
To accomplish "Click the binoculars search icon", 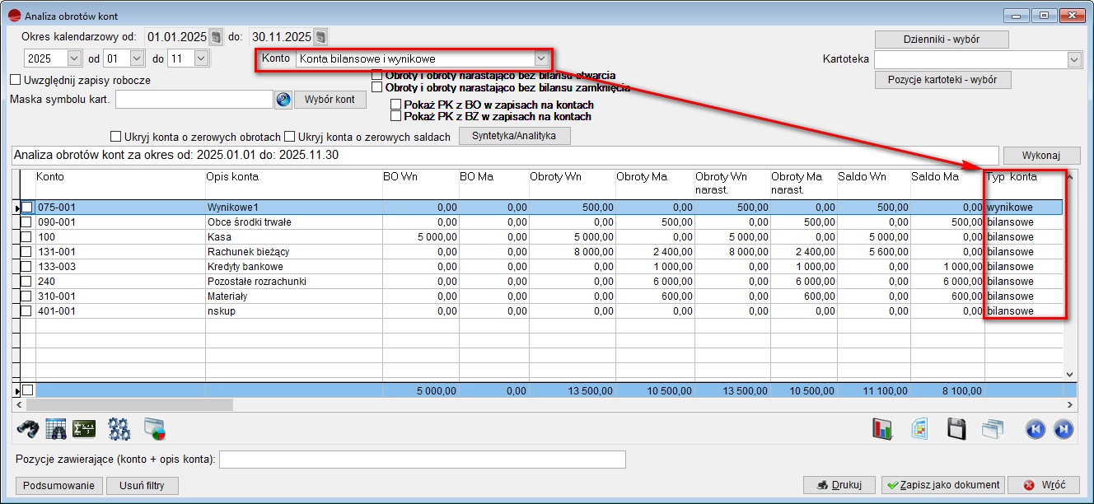I will click(x=28, y=428).
